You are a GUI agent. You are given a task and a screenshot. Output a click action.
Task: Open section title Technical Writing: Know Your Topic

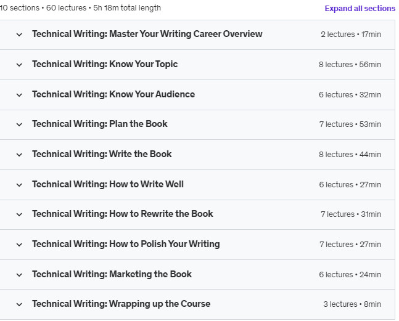tap(105, 64)
